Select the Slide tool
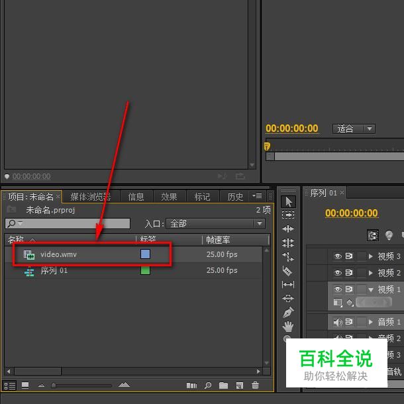The width and height of the screenshot is (404, 404). pyautogui.click(x=288, y=298)
